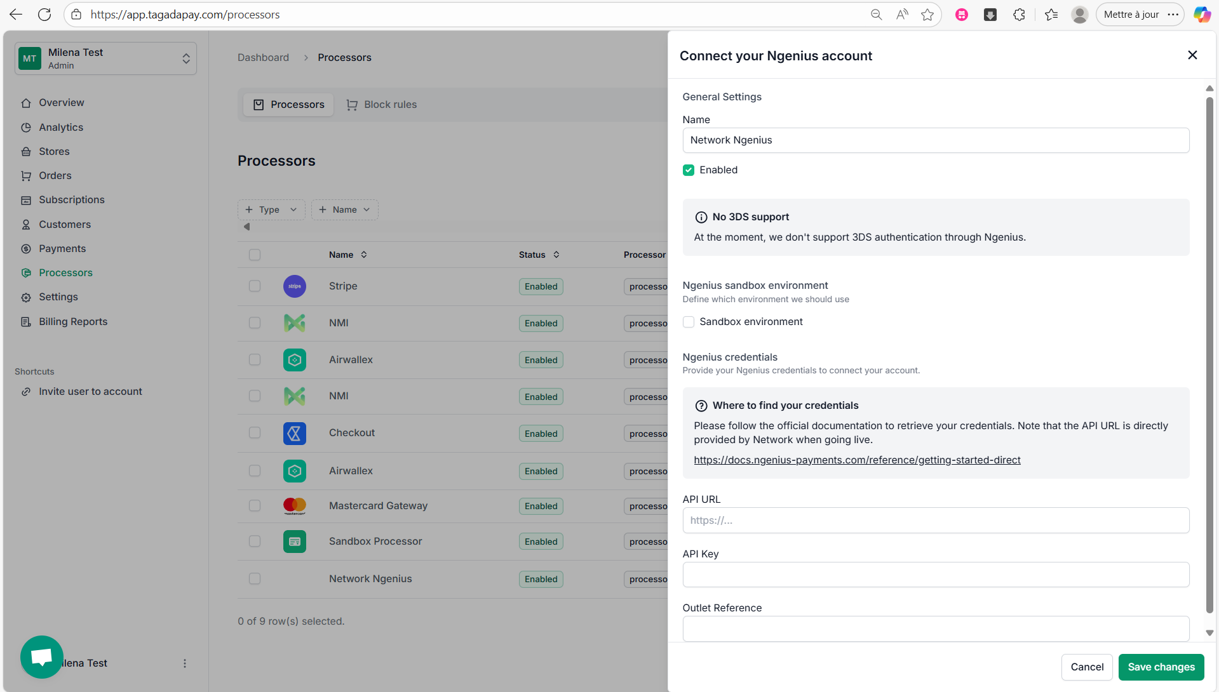This screenshot has height=692, width=1219.
Task: Sort by Status column header
Action: (539, 255)
